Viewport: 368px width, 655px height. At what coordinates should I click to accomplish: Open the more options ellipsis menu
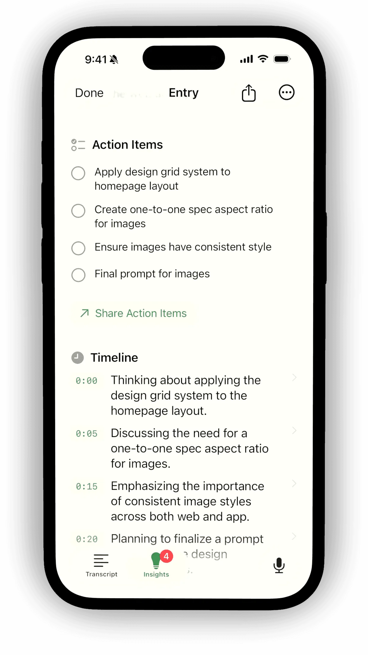coord(286,93)
